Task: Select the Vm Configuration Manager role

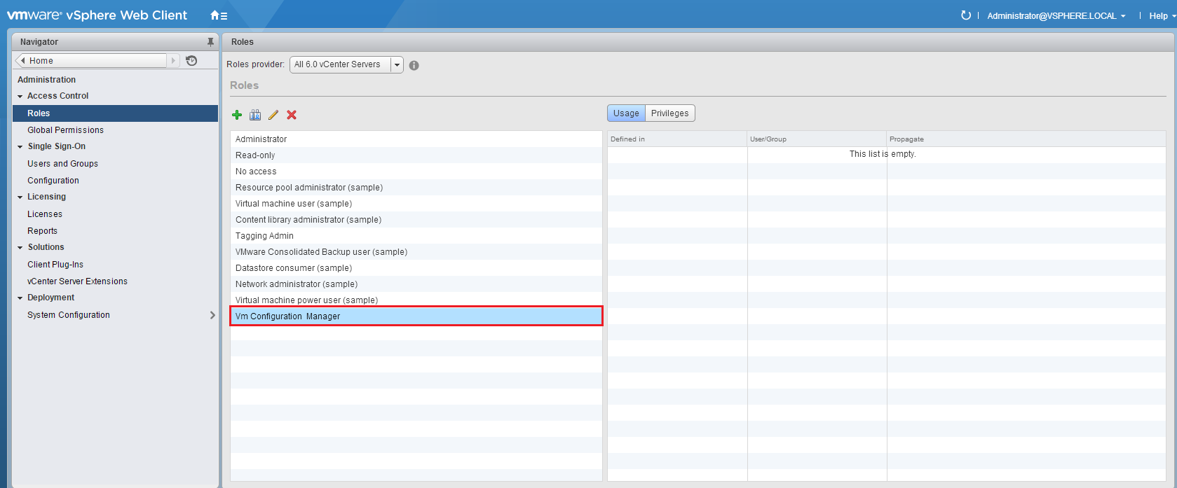Action: tap(416, 316)
